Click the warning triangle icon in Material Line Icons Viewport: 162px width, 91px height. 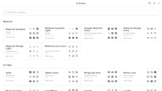coord(73,56)
